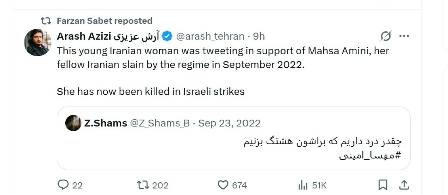Expand the quoted tweet from Z.Shams
Viewport: 448px width, 195px height.
[x=228, y=140]
